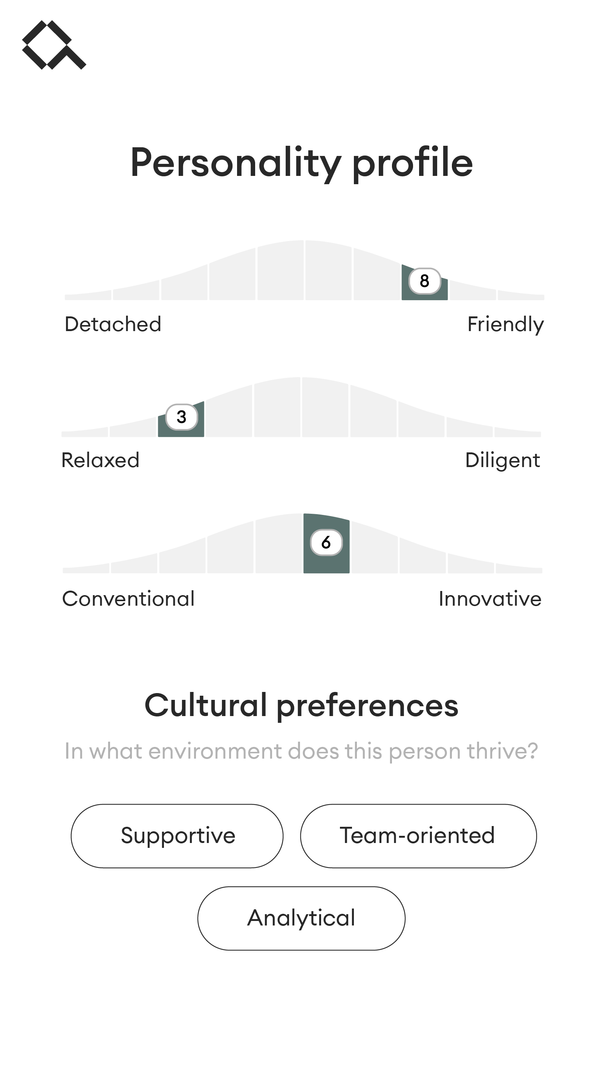The image size is (603, 1072).
Task: Click the environment question subtitle
Action: [x=301, y=751]
